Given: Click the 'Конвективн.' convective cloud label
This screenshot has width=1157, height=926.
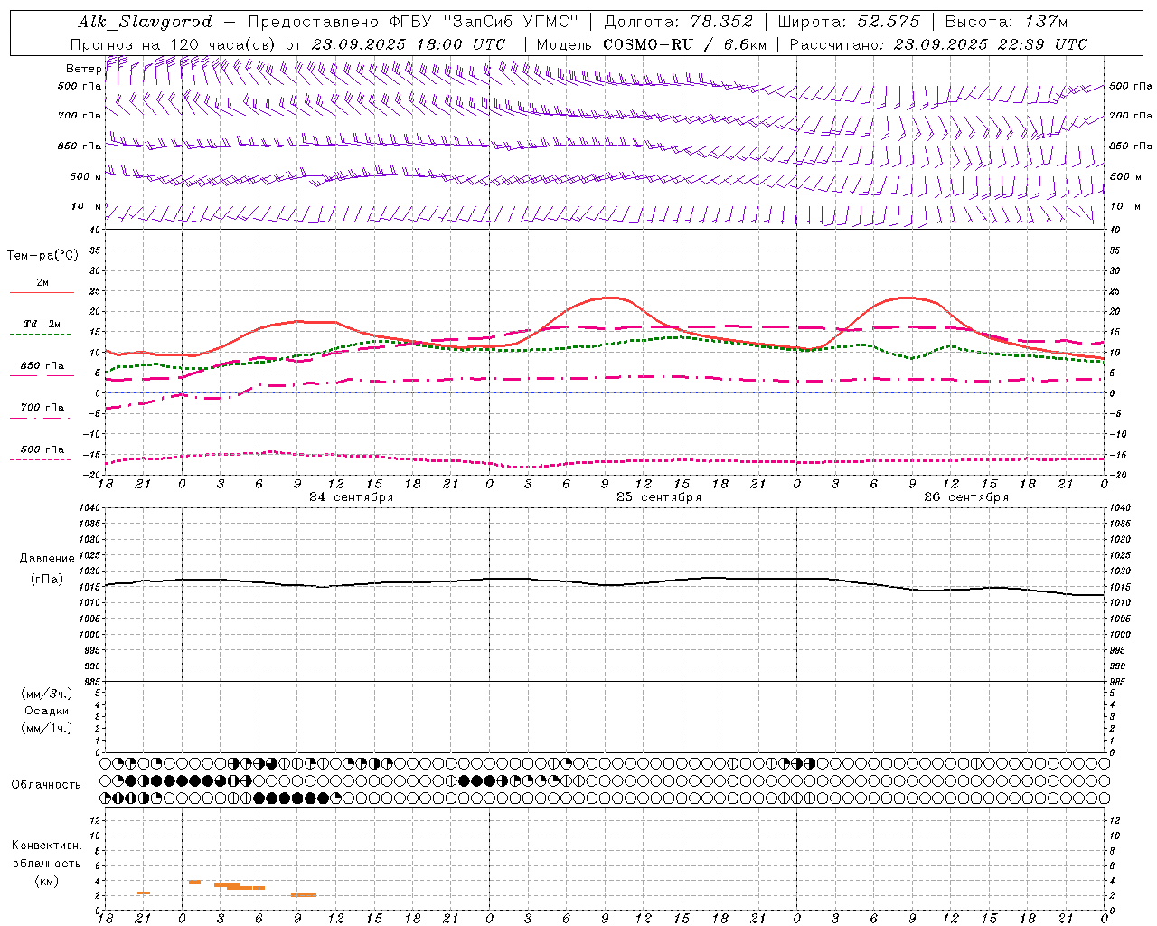Looking at the screenshot, I should pyautogui.click(x=47, y=846).
